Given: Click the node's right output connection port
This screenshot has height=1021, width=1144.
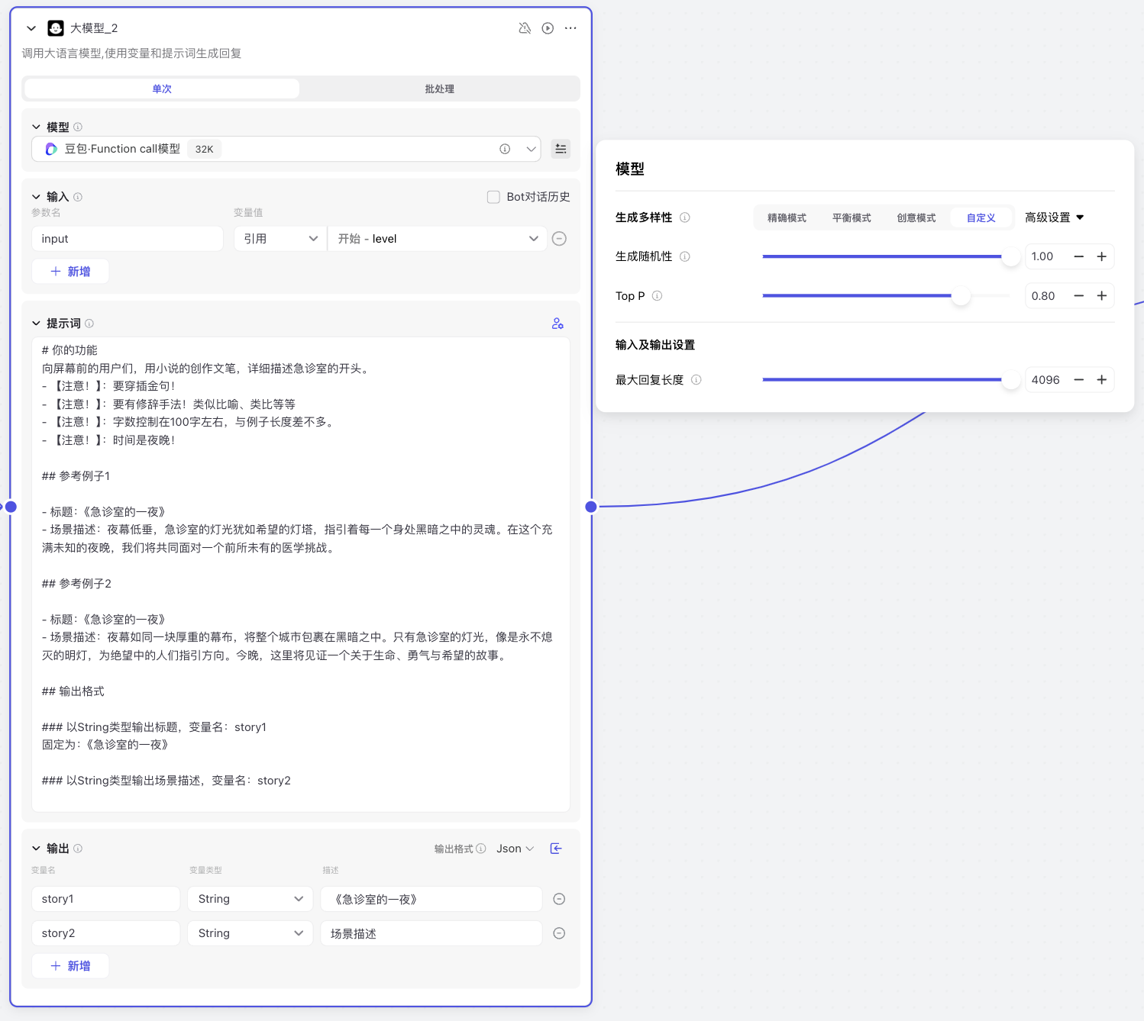Looking at the screenshot, I should pos(591,507).
